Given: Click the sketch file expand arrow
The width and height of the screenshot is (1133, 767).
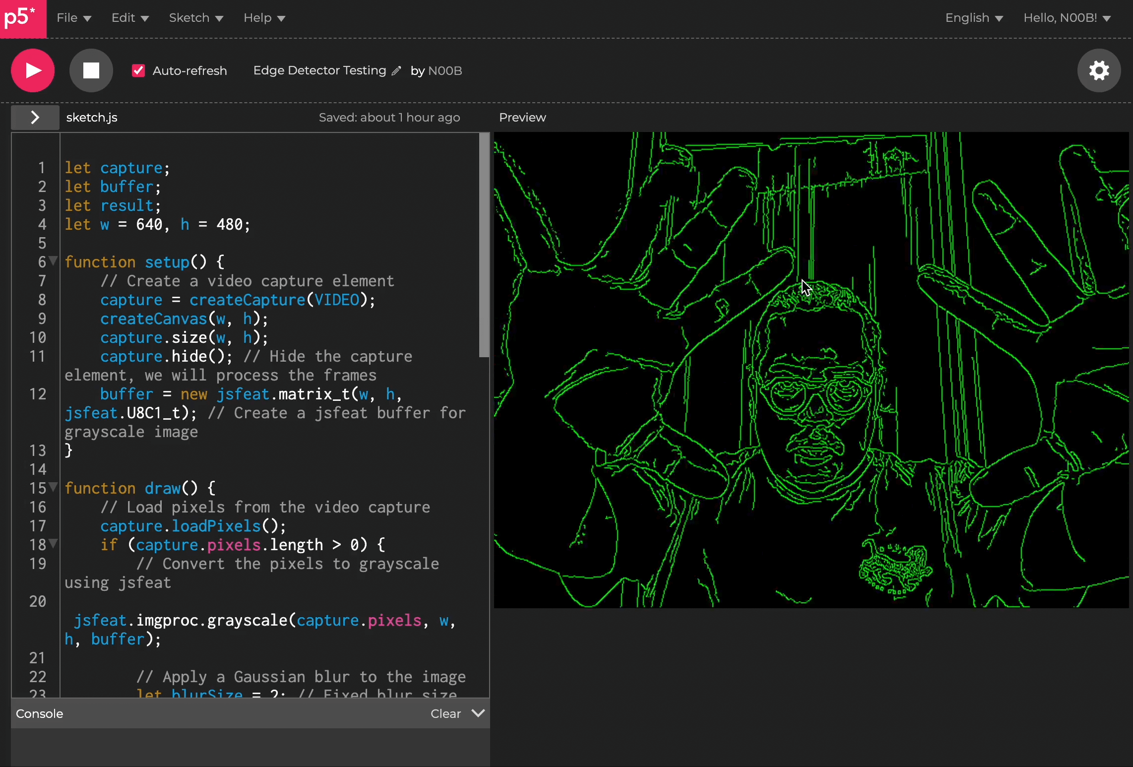Looking at the screenshot, I should pos(34,117).
